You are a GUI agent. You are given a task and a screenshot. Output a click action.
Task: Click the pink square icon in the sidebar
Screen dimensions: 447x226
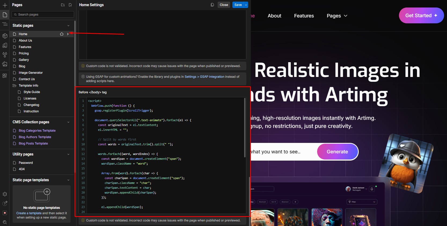[5, 213]
